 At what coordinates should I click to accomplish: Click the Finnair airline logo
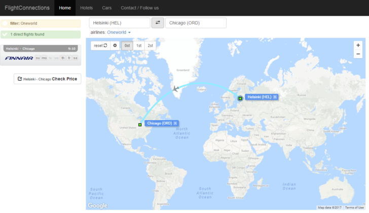click(x=19, y=58)
